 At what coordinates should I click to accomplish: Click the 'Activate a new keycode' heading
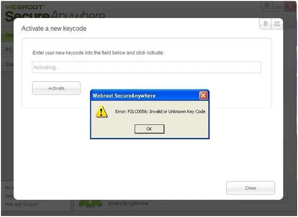[54, 28]
